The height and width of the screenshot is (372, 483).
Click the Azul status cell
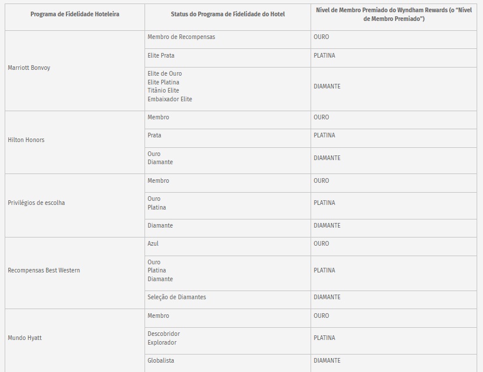point(153,244)
